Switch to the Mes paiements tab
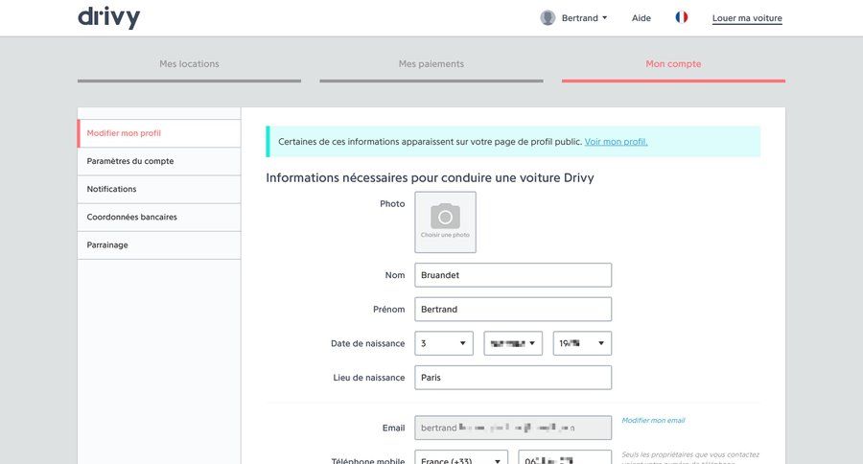Image resolution: width=863 pixels, height=464 pixels. [x=431, y=68]
